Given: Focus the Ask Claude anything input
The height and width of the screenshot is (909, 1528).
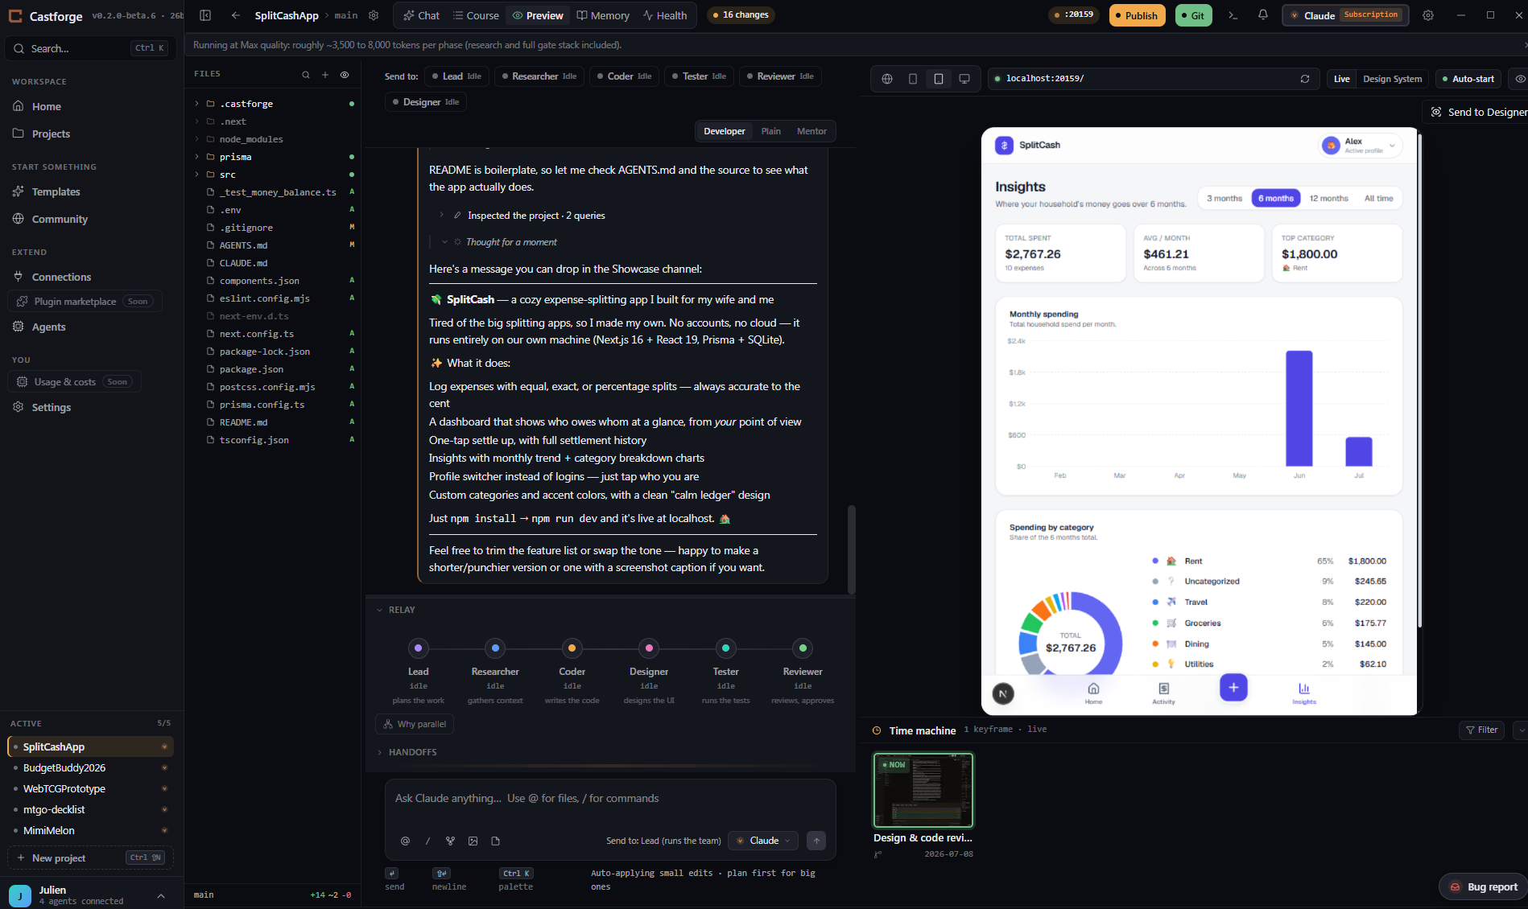Looking at the screenshot, I should pyautogui.click(x=609, y=798).
